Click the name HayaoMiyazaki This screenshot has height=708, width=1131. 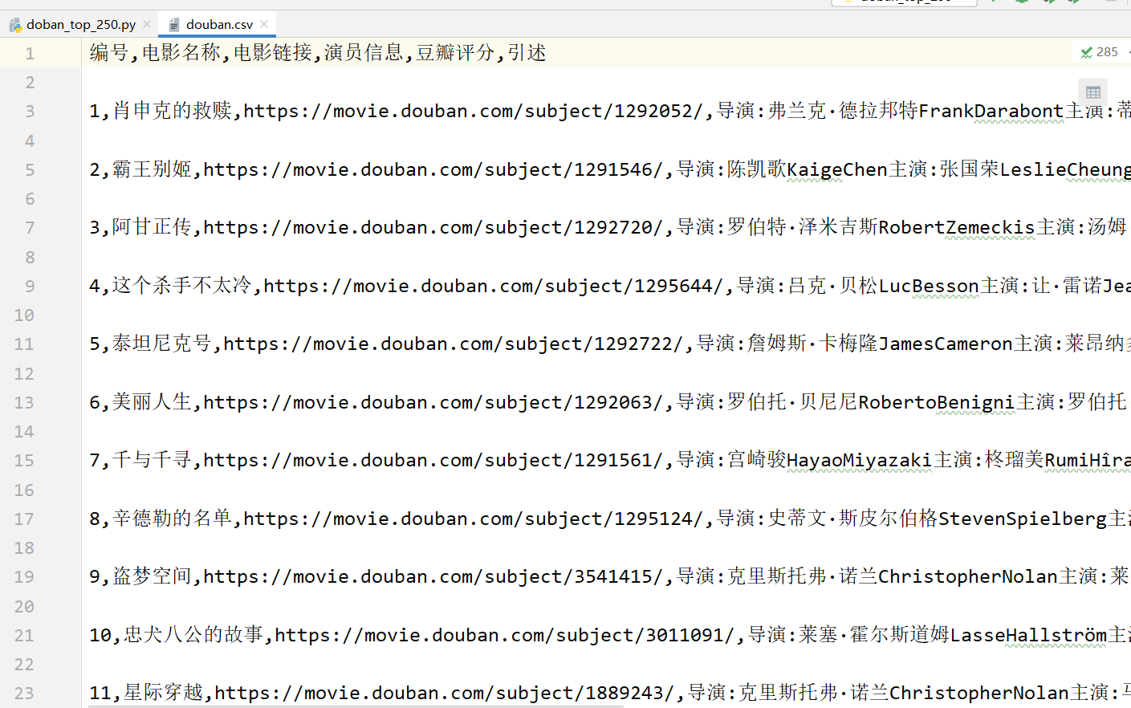[x=860, y=460]
